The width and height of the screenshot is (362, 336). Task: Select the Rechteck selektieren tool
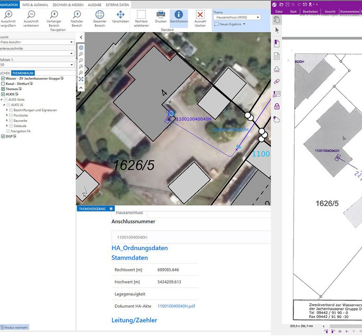point(141,19)
